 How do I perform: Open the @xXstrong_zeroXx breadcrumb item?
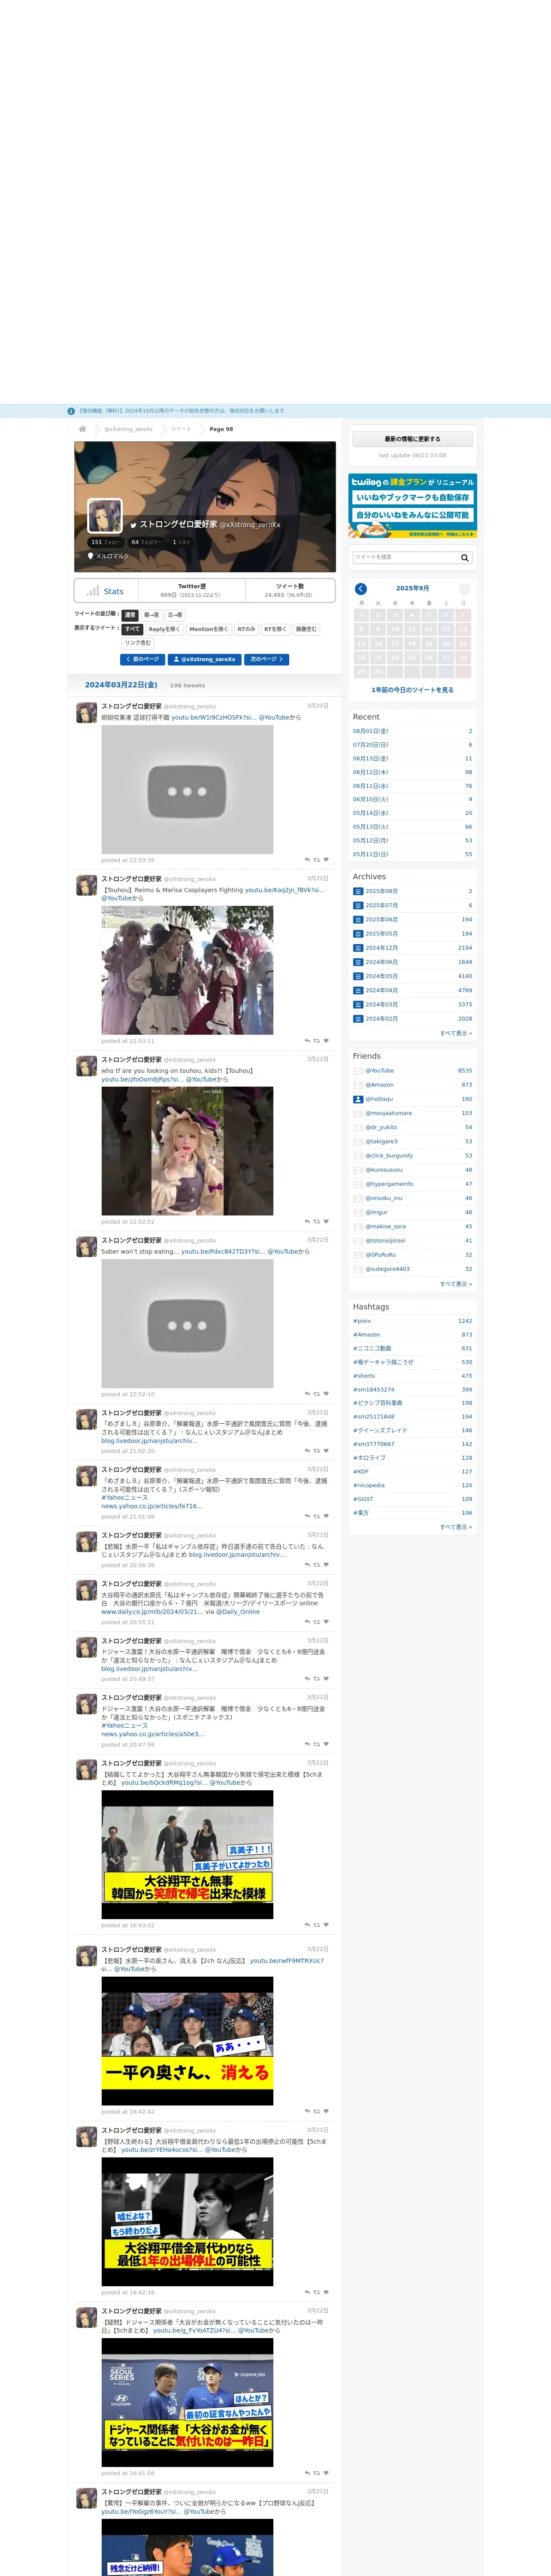[x=129, y=429]
